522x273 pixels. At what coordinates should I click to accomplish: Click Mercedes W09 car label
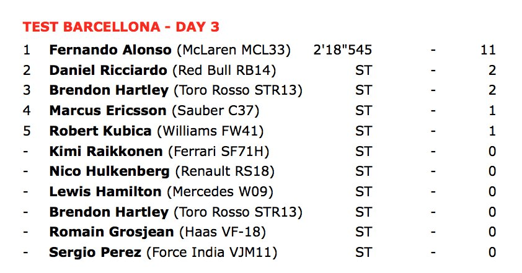pos(220,192)
